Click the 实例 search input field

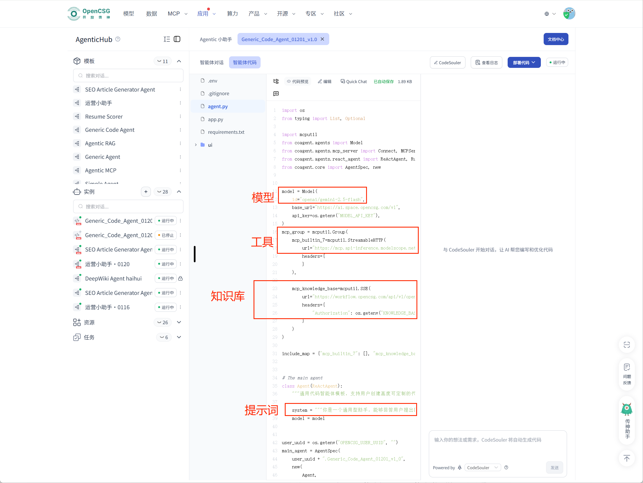coord(128,207)
